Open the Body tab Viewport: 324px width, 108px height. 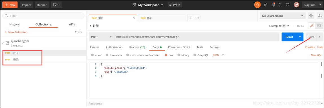157,47
